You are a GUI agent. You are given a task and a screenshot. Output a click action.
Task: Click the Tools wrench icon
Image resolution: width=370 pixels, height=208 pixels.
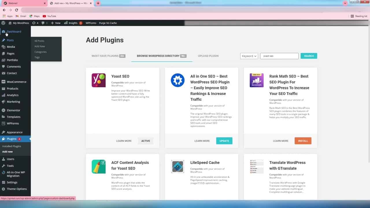click(3, 166)
